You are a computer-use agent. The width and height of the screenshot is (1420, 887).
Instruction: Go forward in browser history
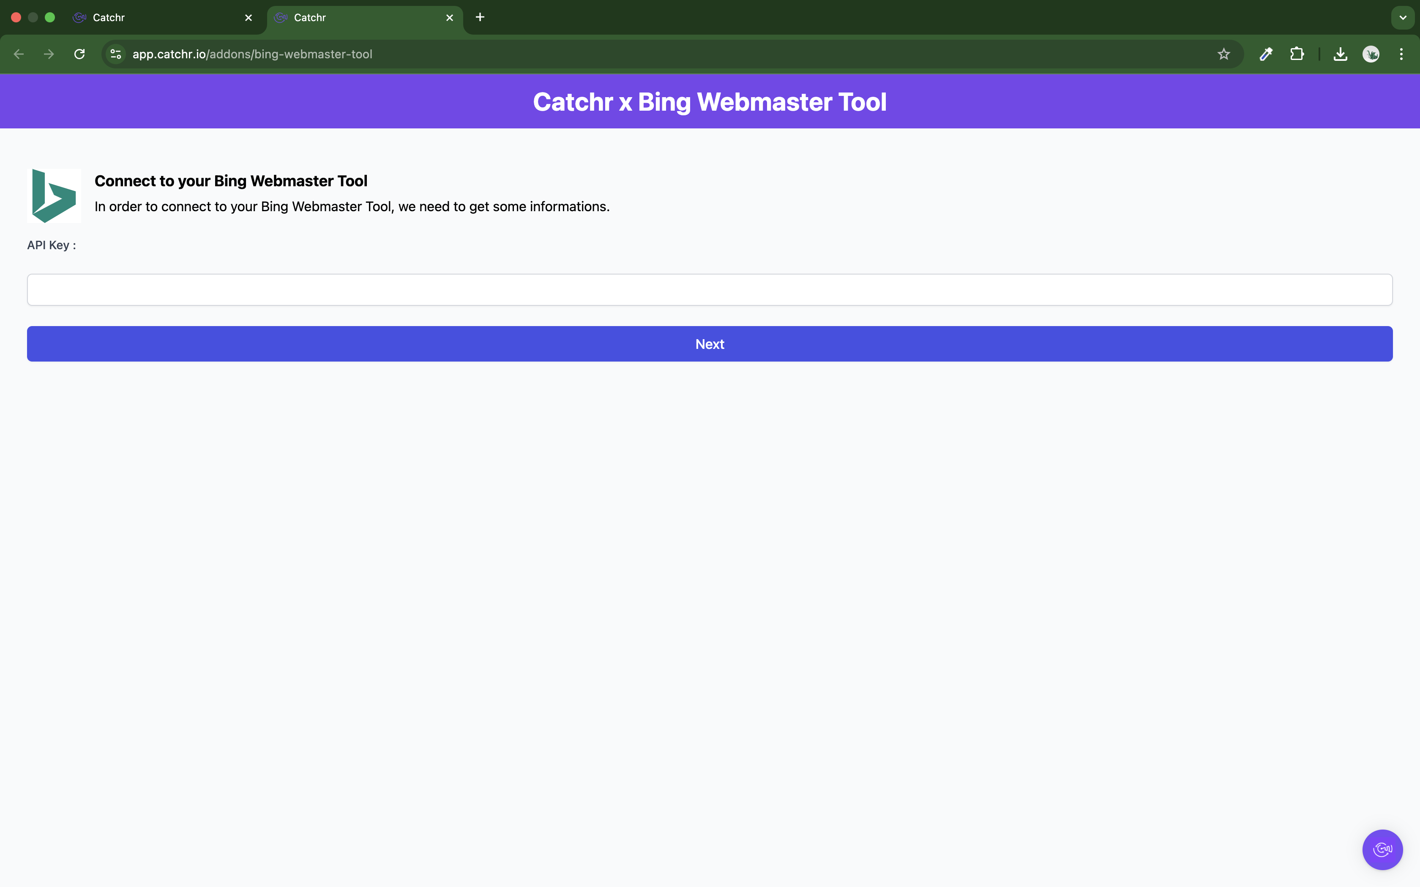49,54
